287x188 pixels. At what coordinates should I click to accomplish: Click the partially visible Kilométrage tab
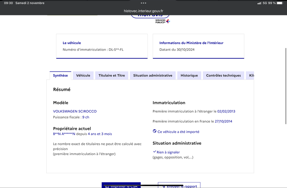[250, 76]
